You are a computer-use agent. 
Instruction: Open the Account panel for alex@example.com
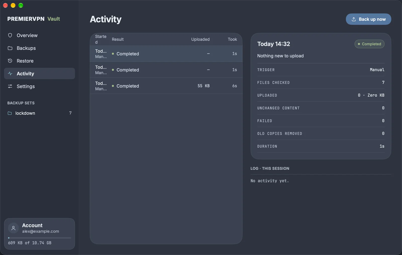[x=39, y=234]
